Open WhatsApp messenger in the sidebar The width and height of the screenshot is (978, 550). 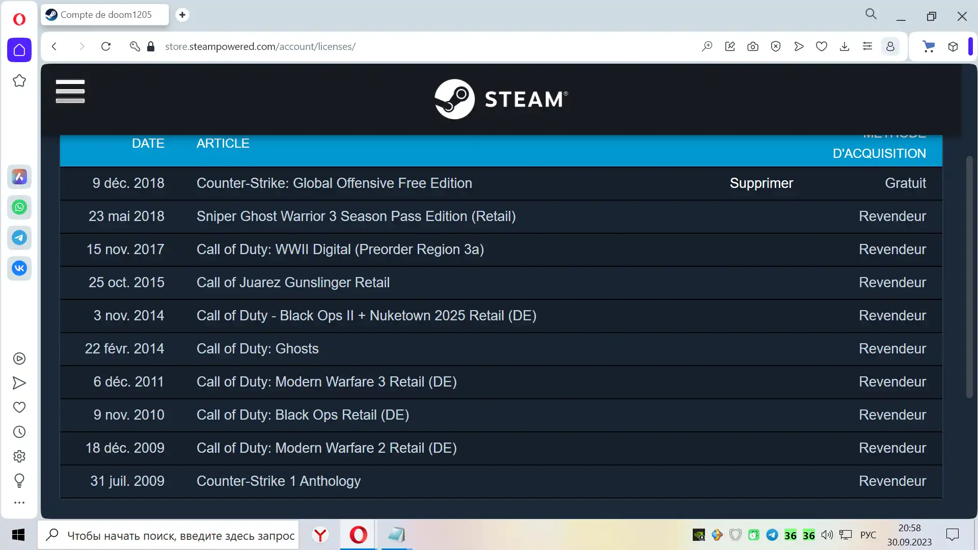pyautogui.click(x=19, y=207)
